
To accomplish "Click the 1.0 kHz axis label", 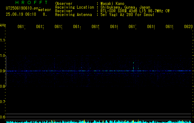I will pos(2,56).
